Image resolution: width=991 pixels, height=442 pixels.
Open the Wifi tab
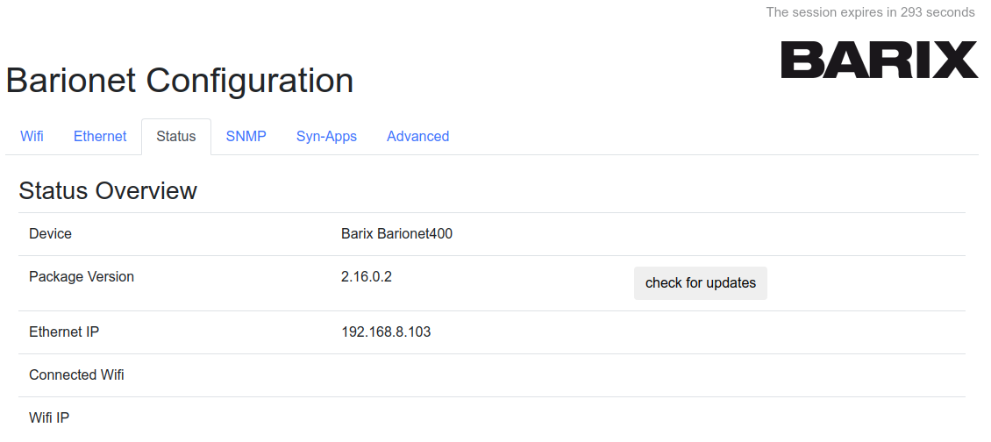point(32,137)
